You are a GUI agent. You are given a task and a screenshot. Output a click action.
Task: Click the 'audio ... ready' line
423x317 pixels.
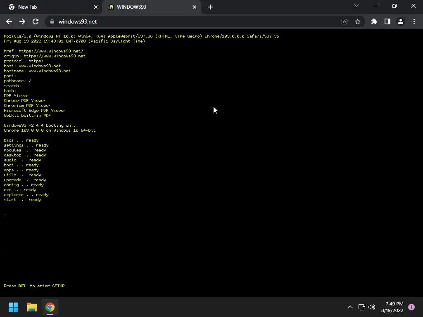[x=22, y=160]
